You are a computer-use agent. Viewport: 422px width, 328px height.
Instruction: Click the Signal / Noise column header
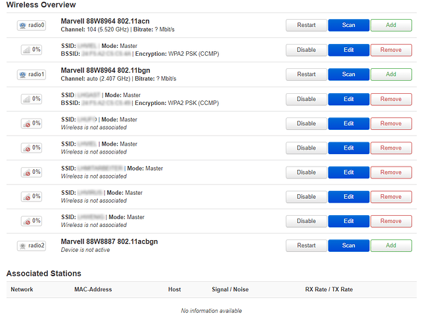pos(230,289)
